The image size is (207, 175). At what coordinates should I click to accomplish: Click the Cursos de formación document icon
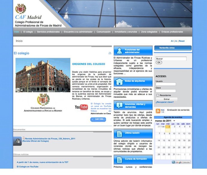point(119,160)
